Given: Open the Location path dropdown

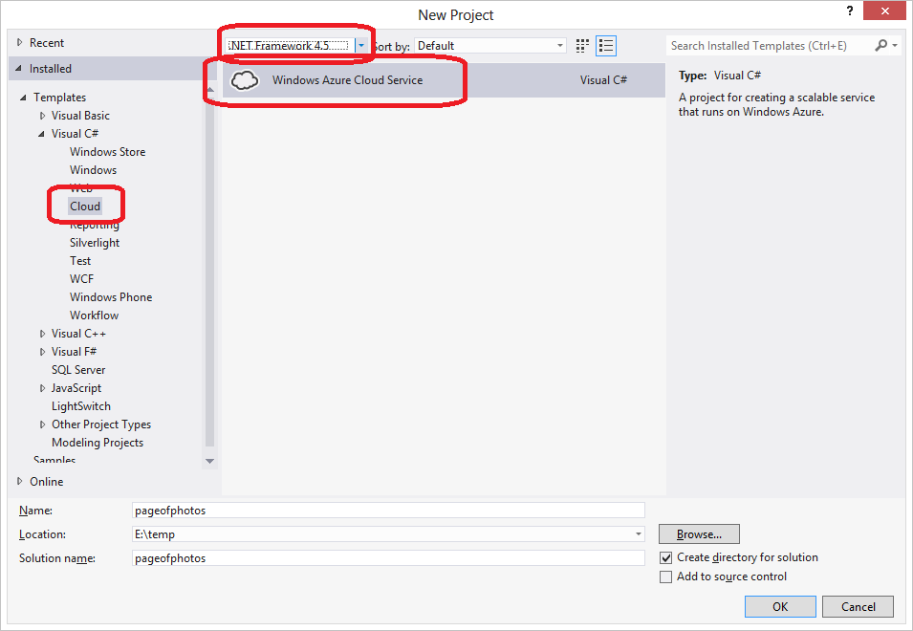Looking at the screenshot, I should 638,534.
